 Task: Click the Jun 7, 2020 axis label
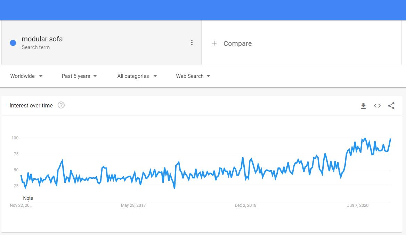click(x=358, y=205)
